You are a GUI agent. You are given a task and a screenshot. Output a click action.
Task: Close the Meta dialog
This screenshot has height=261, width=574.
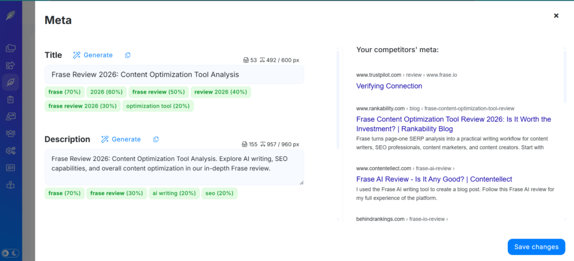[x=556, y=15]
